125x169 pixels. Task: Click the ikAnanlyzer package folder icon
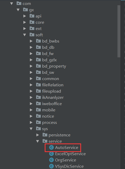[38, 97]
